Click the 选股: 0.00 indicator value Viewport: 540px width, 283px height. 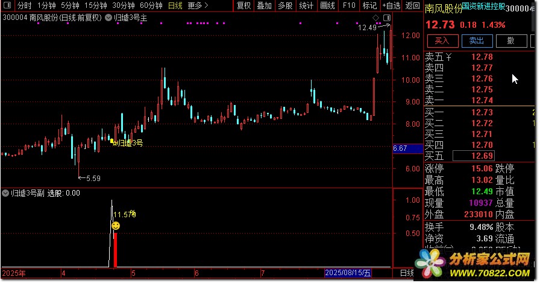63,193
